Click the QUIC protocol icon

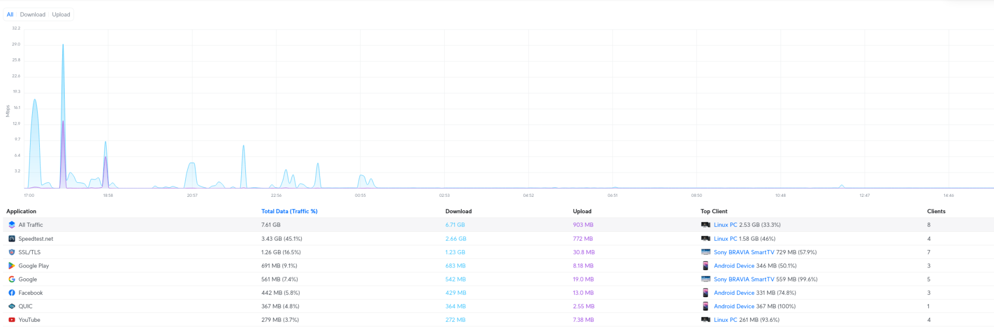click(x=12, y=306)
